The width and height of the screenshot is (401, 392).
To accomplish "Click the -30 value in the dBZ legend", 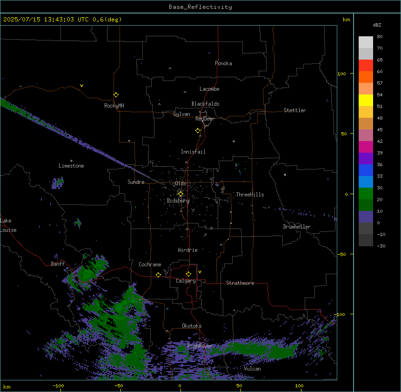I will [x=381, y=246].
